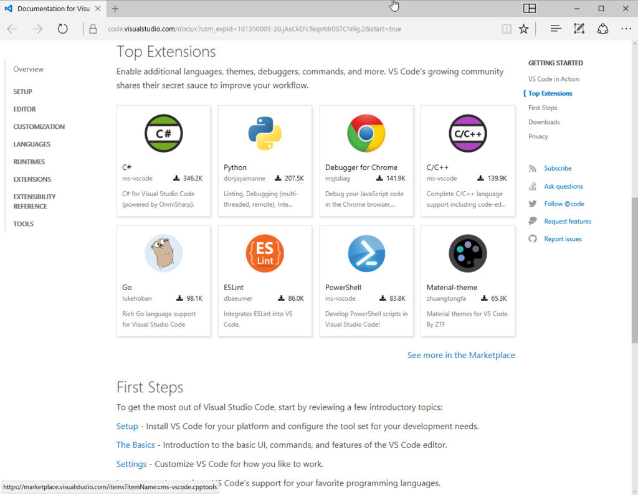The image size is (638, 495).
Task: Click the C/C++ card title text
Action: point(437,167)
